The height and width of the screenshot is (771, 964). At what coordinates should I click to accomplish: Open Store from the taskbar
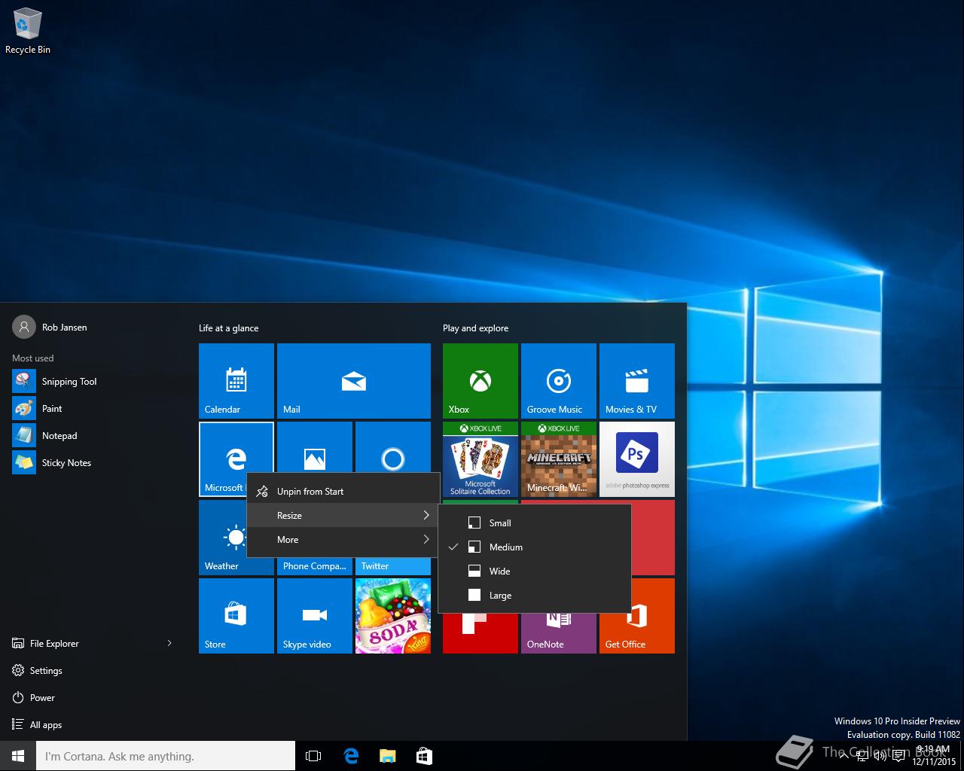pos(424,756)
